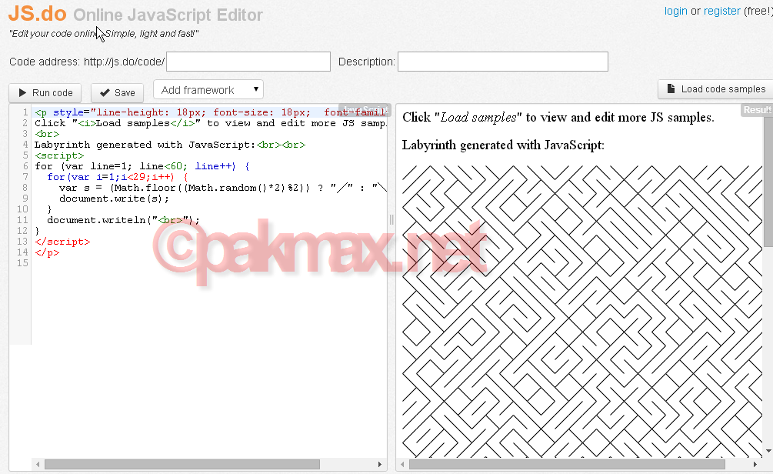The width and height of the screenshot is (773, 474).
Task: Click the login link
Action: click(x=675, y=11)
